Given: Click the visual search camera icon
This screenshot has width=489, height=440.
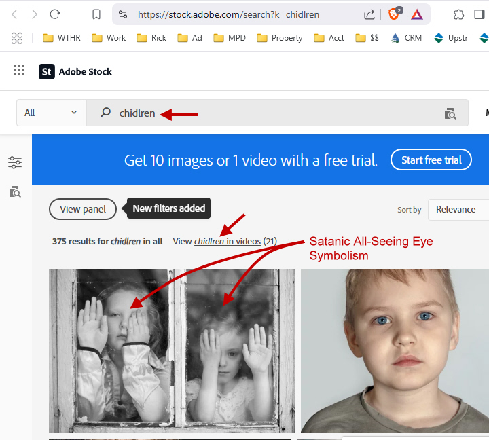Looking at the screenshot, I should [x=450, y=113].
